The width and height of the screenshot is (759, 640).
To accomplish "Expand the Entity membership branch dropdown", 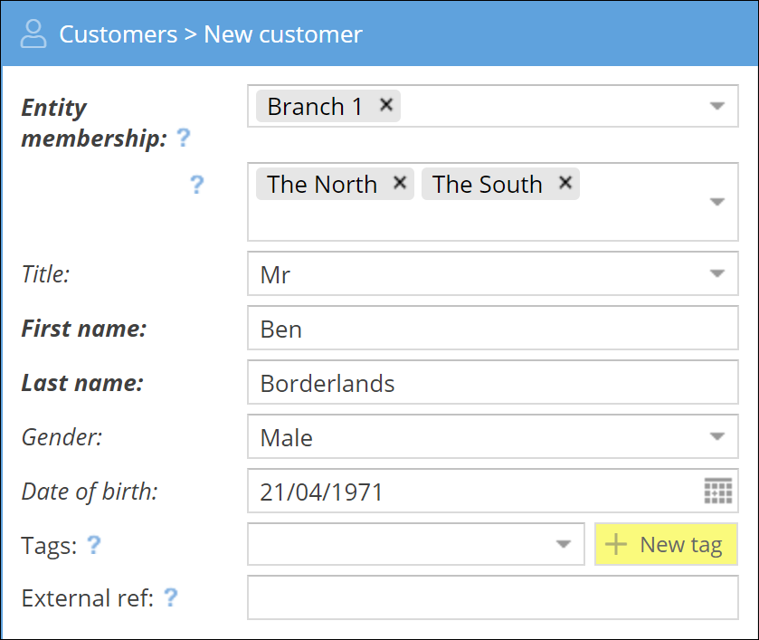I will coord(716,106).
